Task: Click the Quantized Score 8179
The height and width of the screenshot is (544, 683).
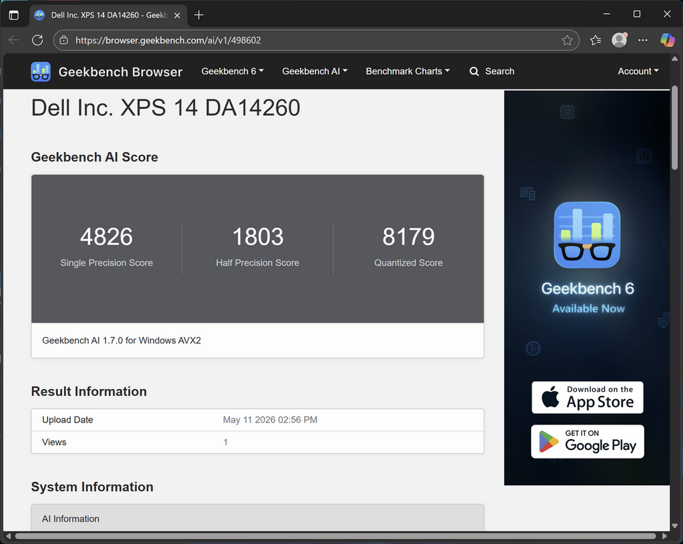Action: pos(408,237)
